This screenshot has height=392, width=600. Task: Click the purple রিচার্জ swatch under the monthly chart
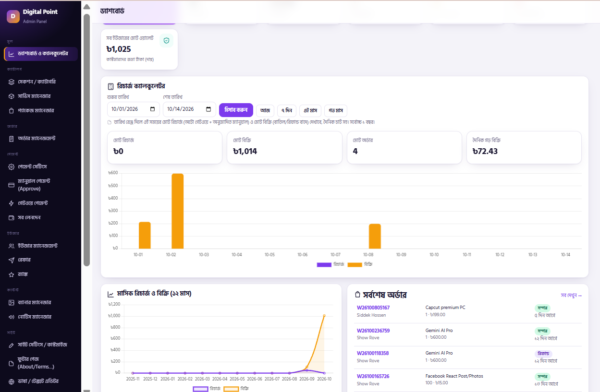200,389
